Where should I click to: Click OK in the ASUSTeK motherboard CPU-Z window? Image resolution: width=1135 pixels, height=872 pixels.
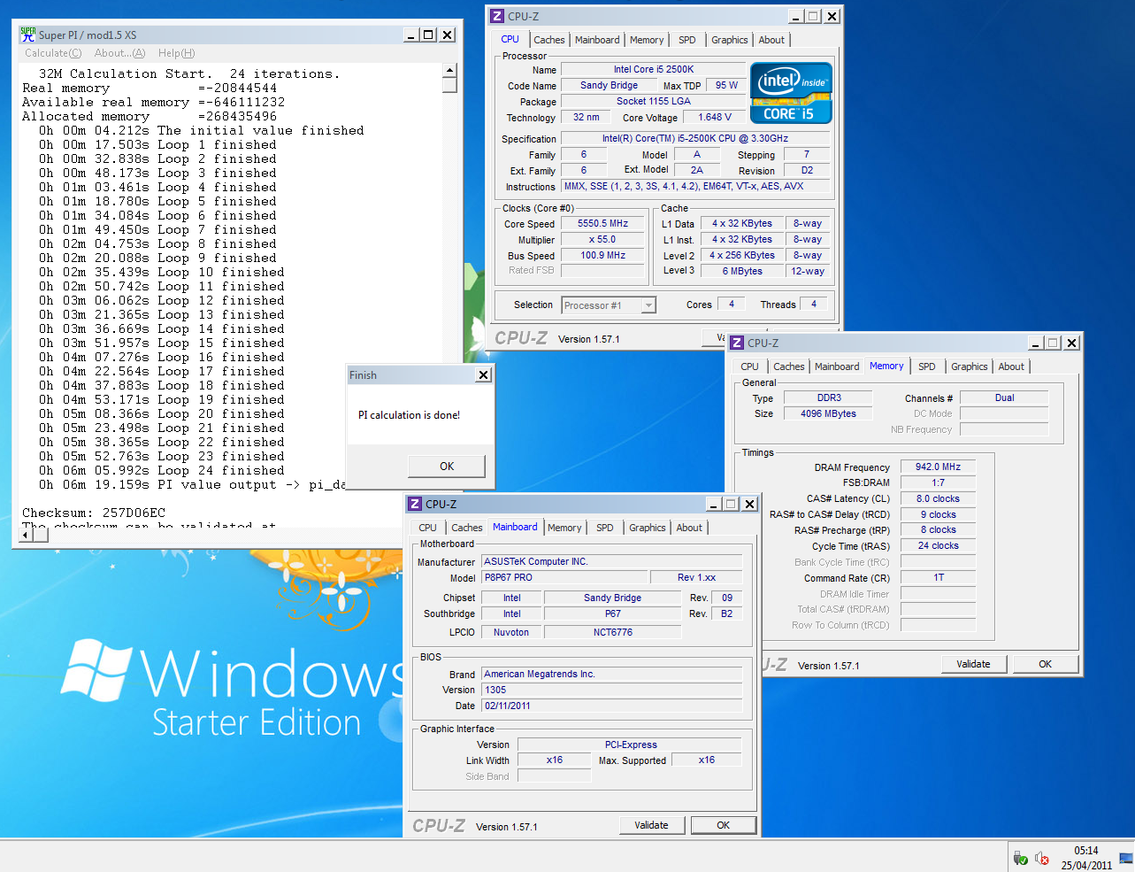724,825
